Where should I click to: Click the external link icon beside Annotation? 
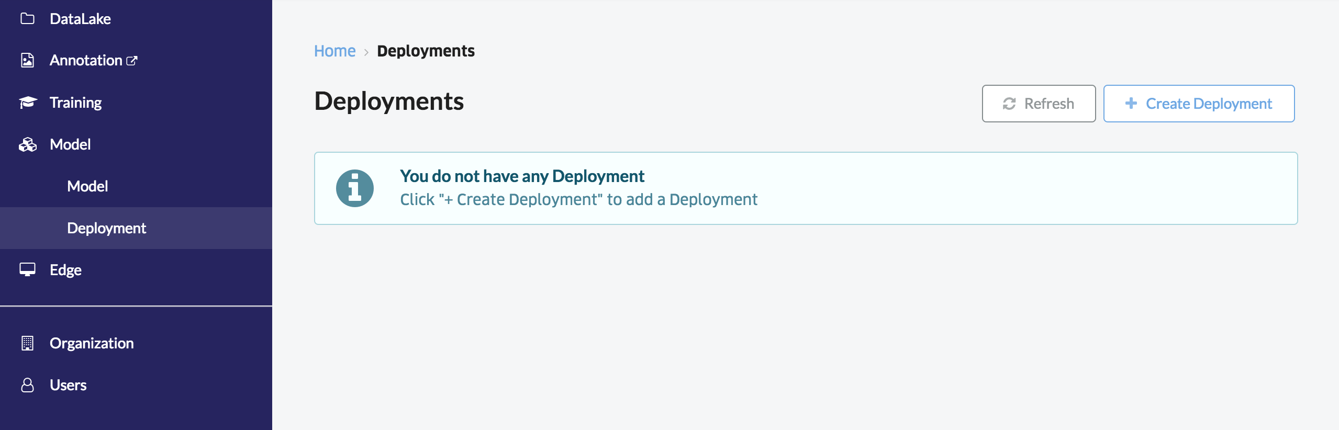coord(132,61)
